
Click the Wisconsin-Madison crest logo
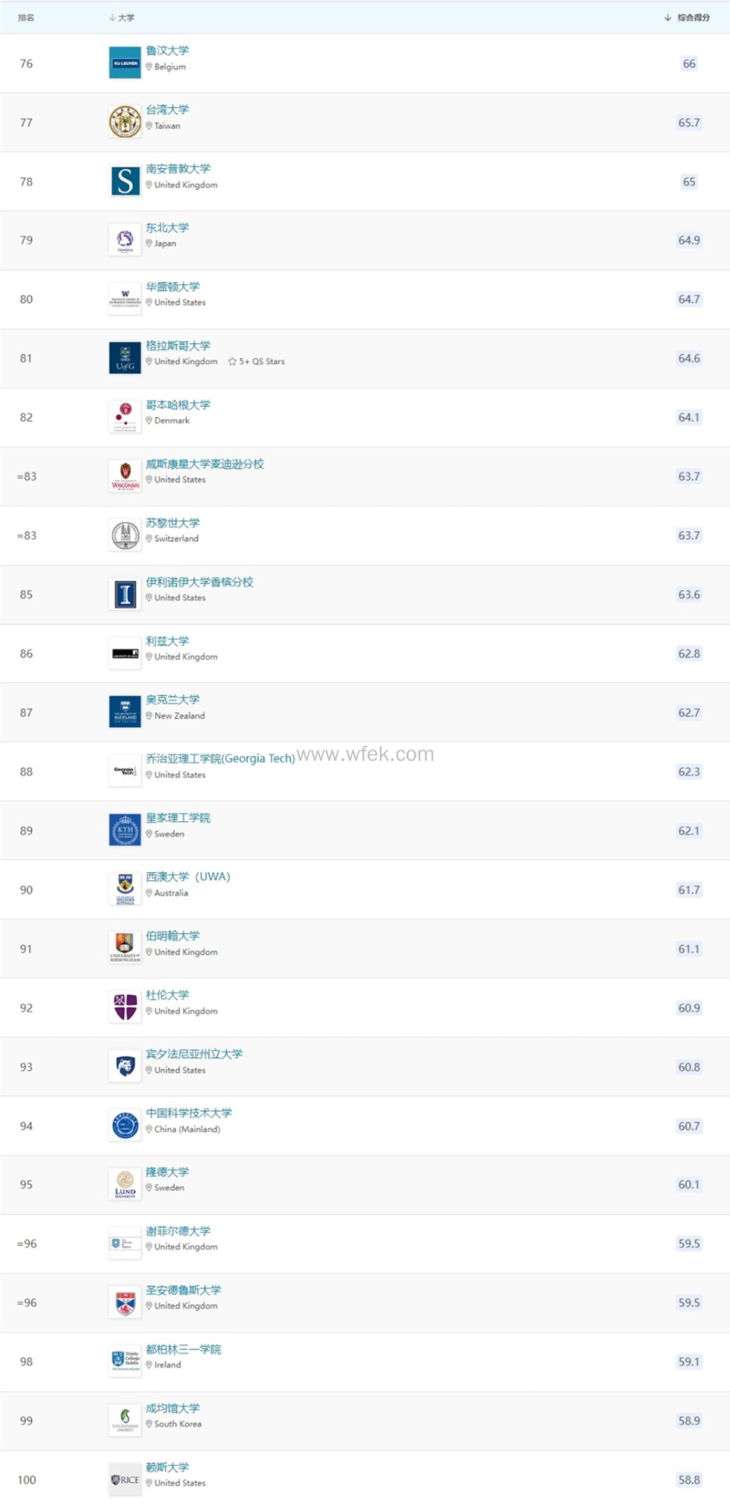click(125, 476)
